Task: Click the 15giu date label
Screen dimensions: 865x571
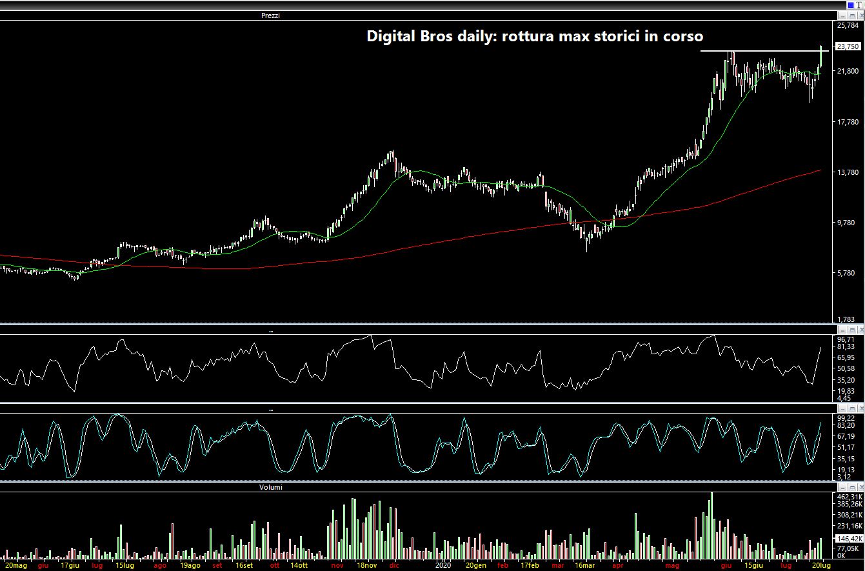Action: point(753,565)
